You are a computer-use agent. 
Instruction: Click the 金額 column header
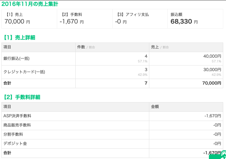(155, 107)
